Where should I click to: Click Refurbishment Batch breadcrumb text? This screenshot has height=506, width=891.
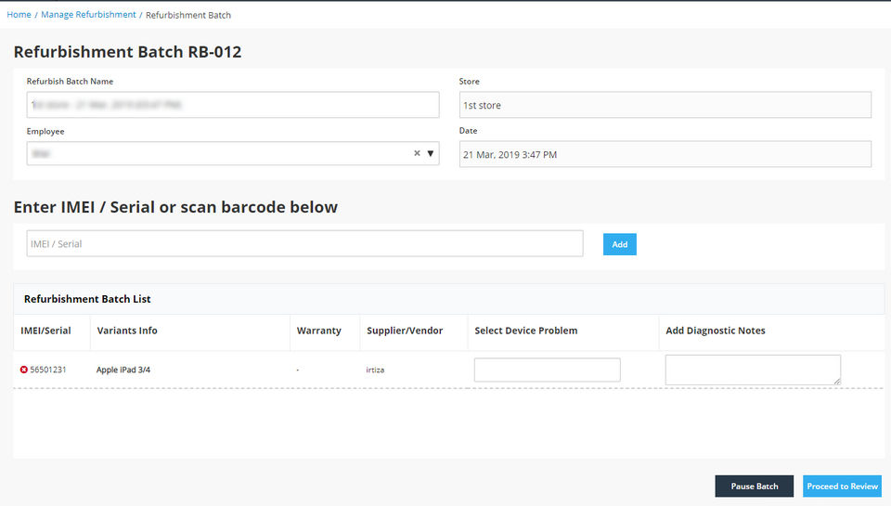coord(188,15)
